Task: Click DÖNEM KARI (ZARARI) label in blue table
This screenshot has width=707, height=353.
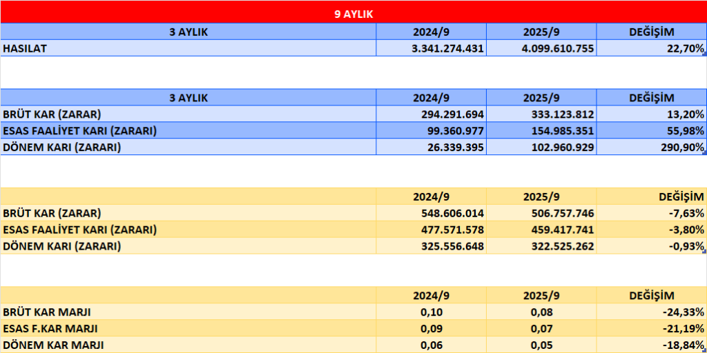Action: (61, 147)
